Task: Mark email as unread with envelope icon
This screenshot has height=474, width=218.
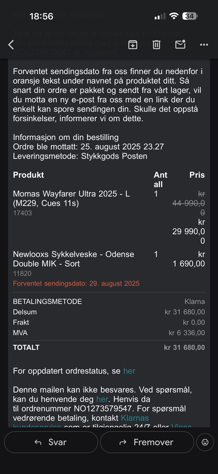Action: pyautogui.click(x=180, y=44)
